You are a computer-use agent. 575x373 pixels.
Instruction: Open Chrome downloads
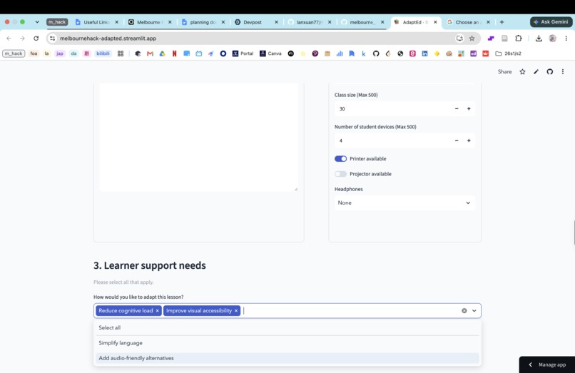point(539,38)
